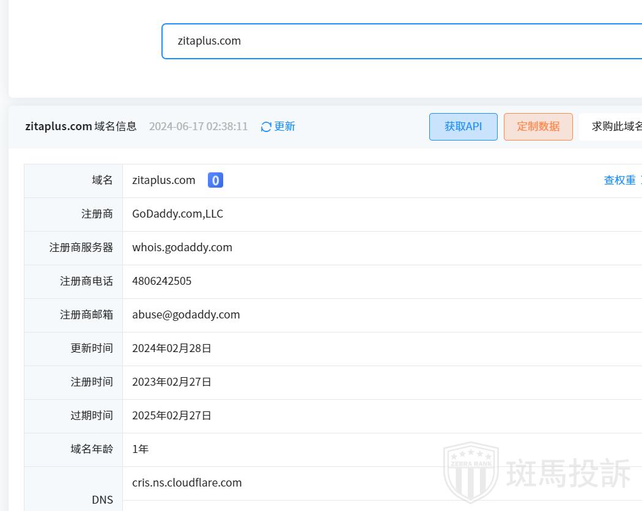Click the zitaplus.com 域名信息 heading
The image size is (642, 511).
click(81, 127)
